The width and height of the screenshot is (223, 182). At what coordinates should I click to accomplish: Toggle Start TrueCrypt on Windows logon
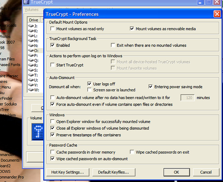52,65
